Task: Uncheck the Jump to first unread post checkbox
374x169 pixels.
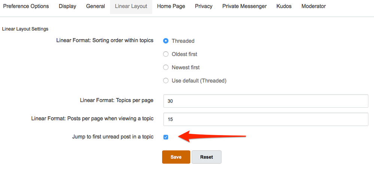Action: click(166, 137)
